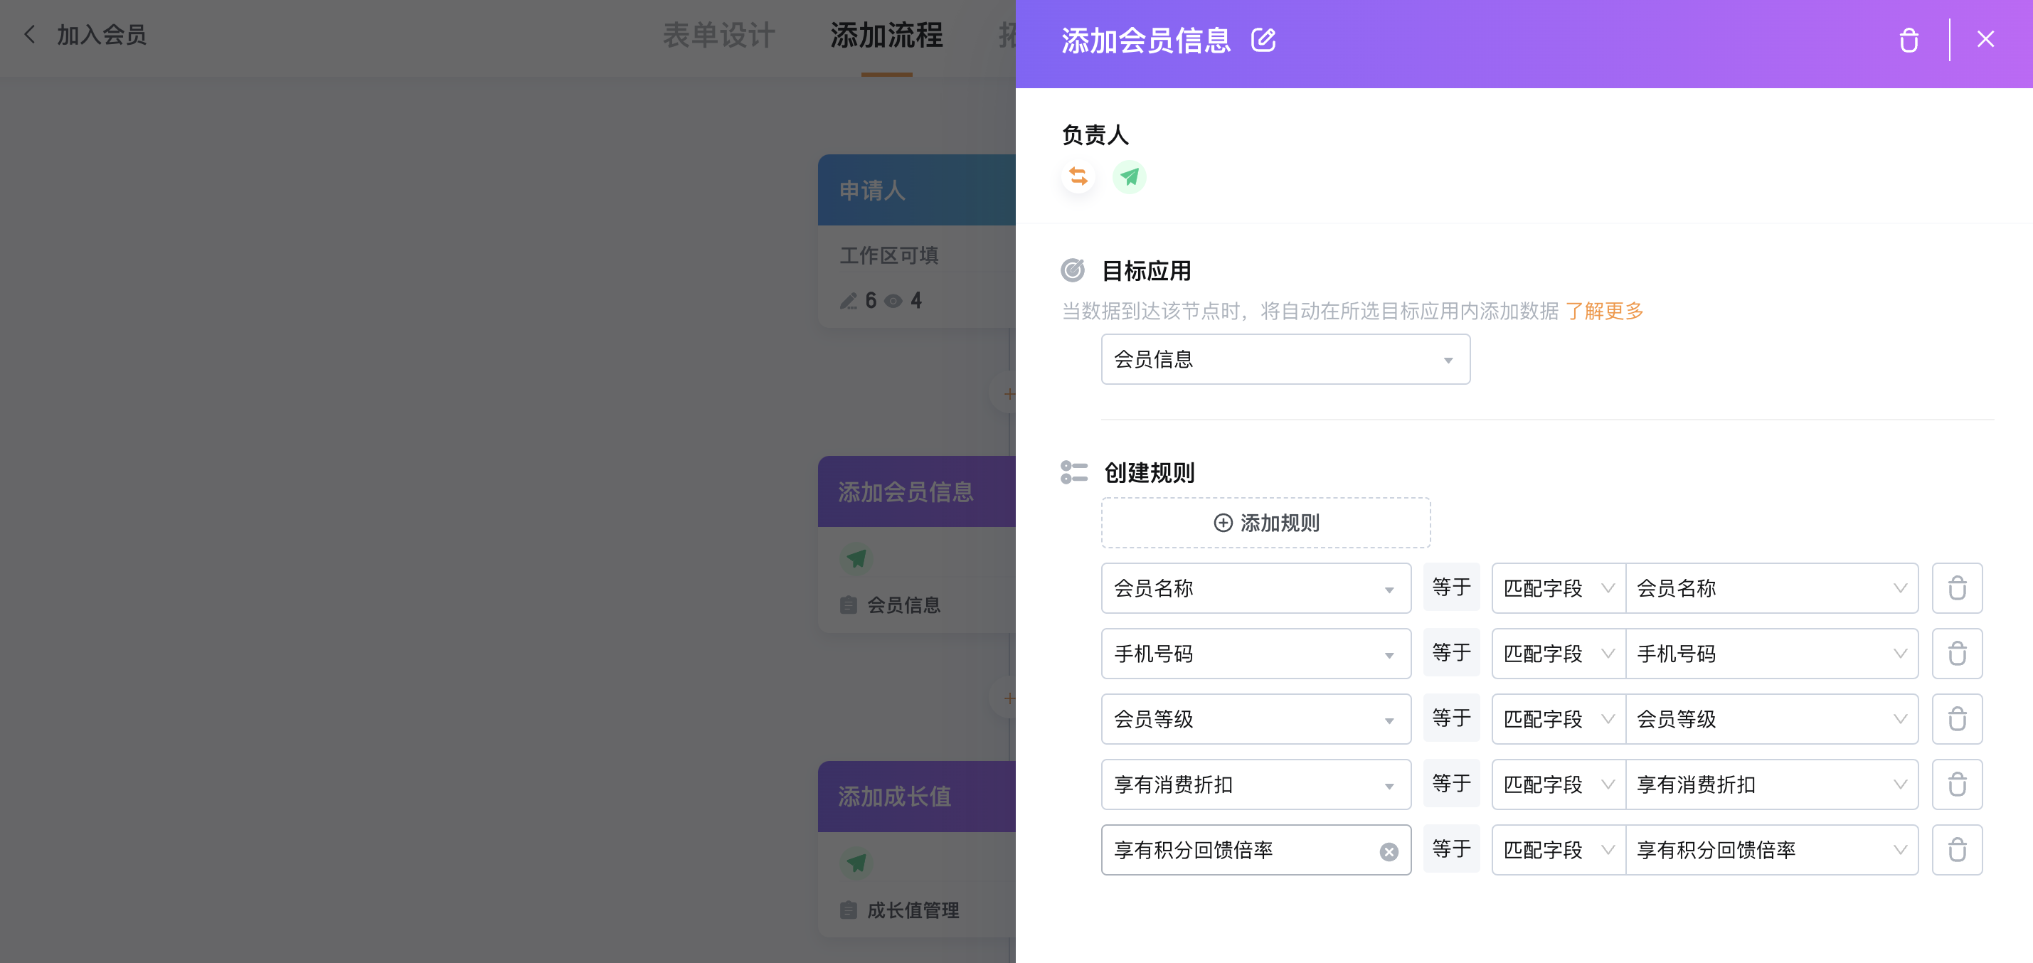The width and height of the screenshot is (2033, 963).
Task: Click the 加入会员 page title
Action: click(x=101, y=35)
